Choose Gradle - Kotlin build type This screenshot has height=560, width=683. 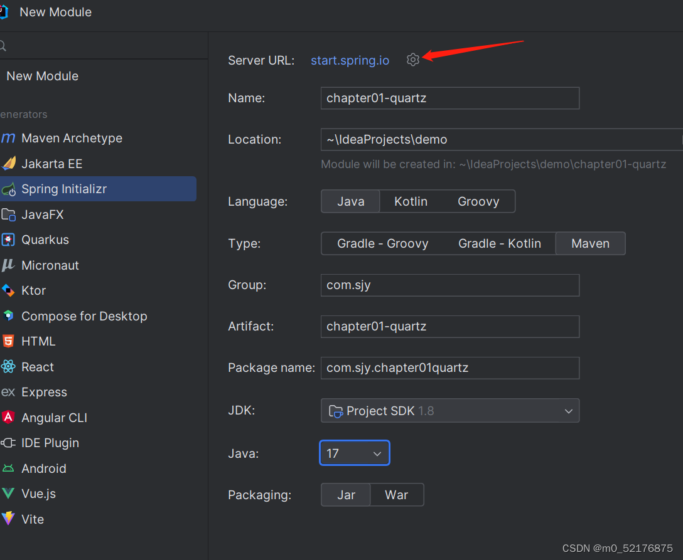click(500, 243)
